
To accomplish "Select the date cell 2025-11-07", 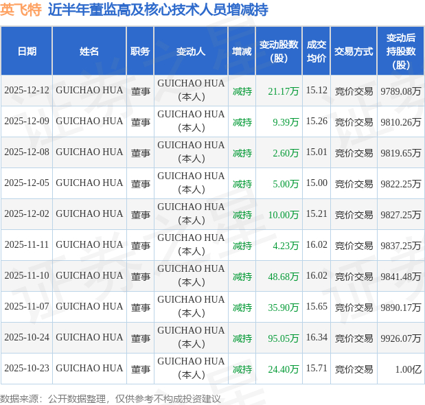I will pos(27,307).
